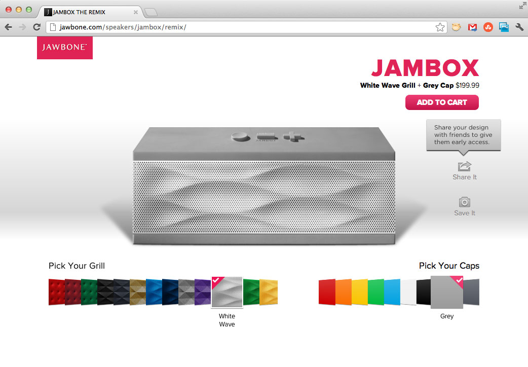The width and height of the screenshot is (528, 367).
Task: Select the purple grill pattern
Action: pos(203,292)
